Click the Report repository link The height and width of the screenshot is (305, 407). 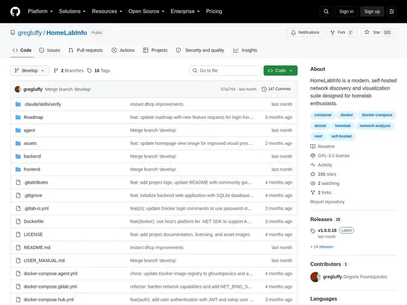(x=328, y=202)
